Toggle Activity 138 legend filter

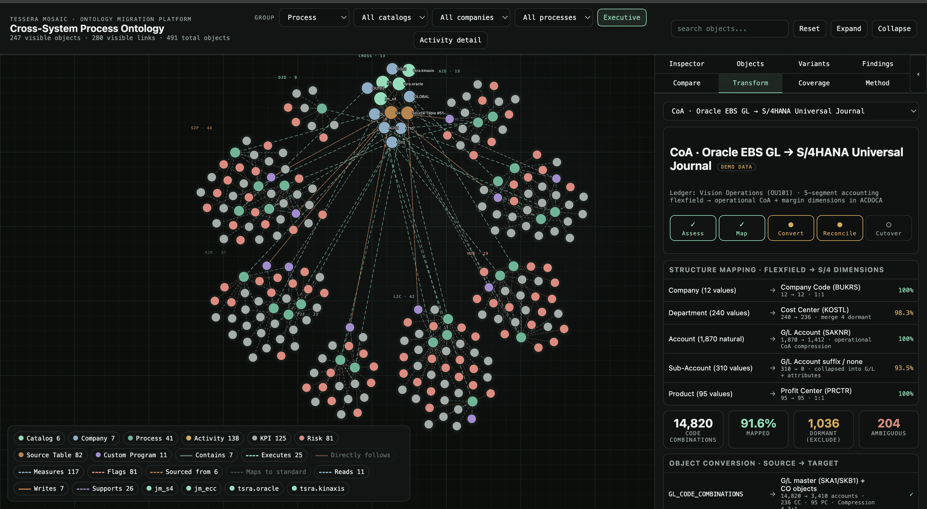[212, 438]
